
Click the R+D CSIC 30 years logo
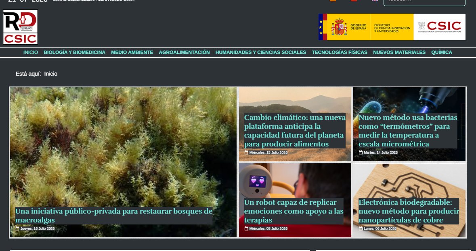tap(20, 27)
